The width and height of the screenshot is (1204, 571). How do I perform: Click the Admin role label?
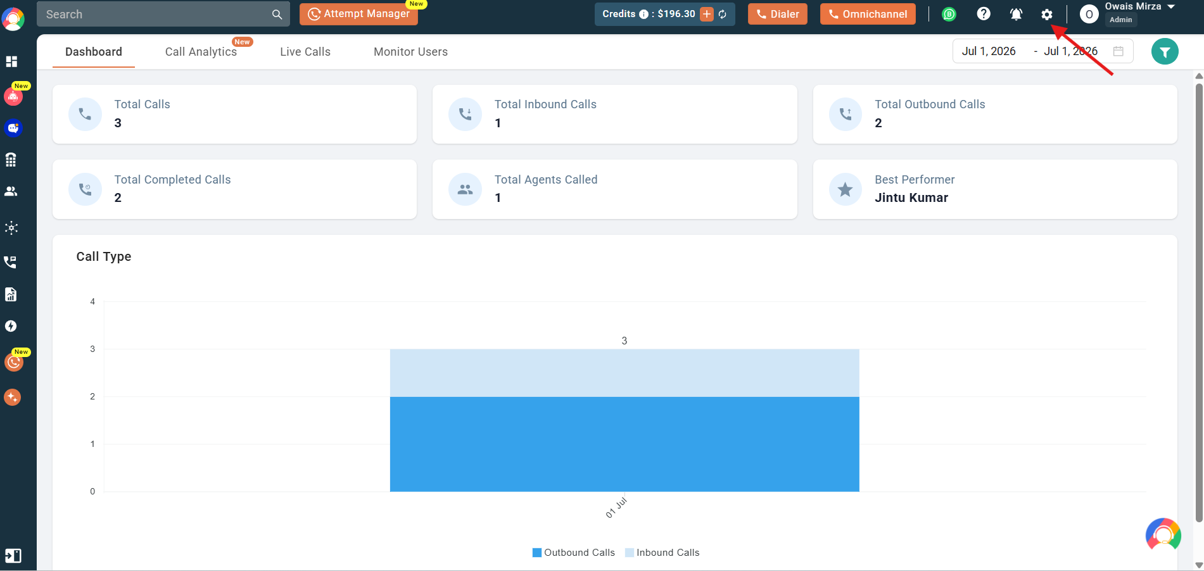[x=1120, y=20]
